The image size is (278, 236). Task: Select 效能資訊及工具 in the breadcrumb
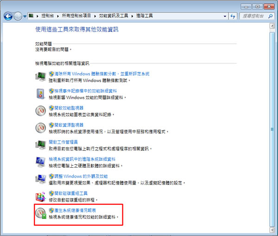click(x=114, y=16)
